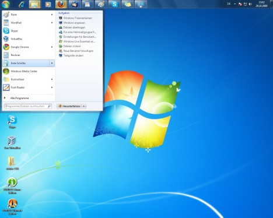Open the Action Center flag icon
This screenshot has width=273, height=218.
pos(240,4)
